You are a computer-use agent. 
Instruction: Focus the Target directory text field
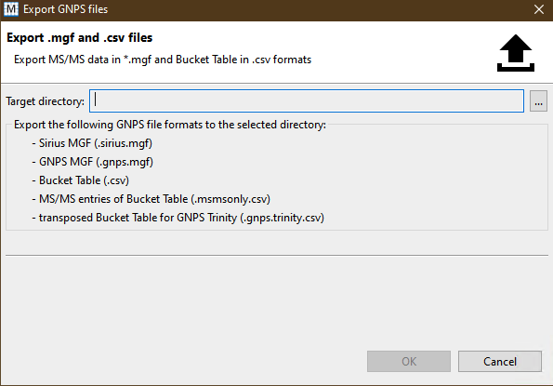[307, 100]
